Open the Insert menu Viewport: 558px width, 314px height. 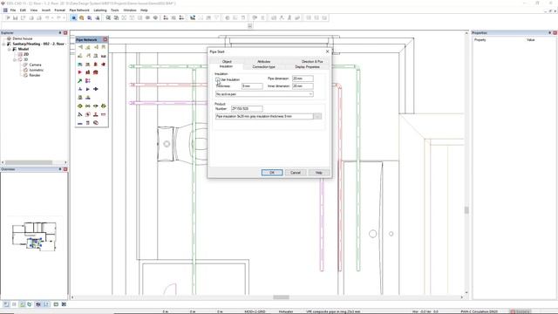[46, 10]
